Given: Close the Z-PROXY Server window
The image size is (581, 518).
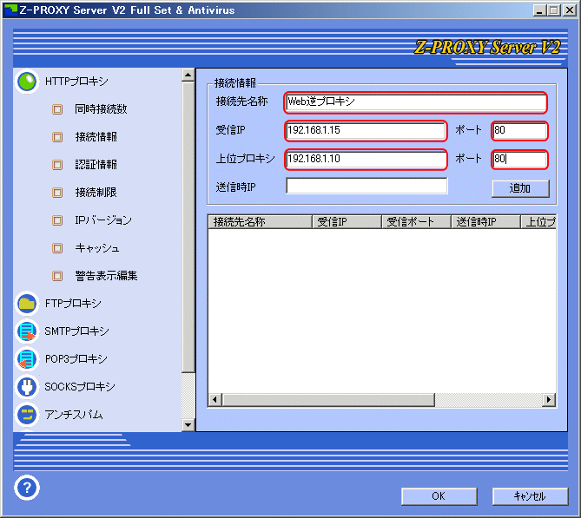Looking at the screenshot, I should pyautogui.click(x=570, y=10).
